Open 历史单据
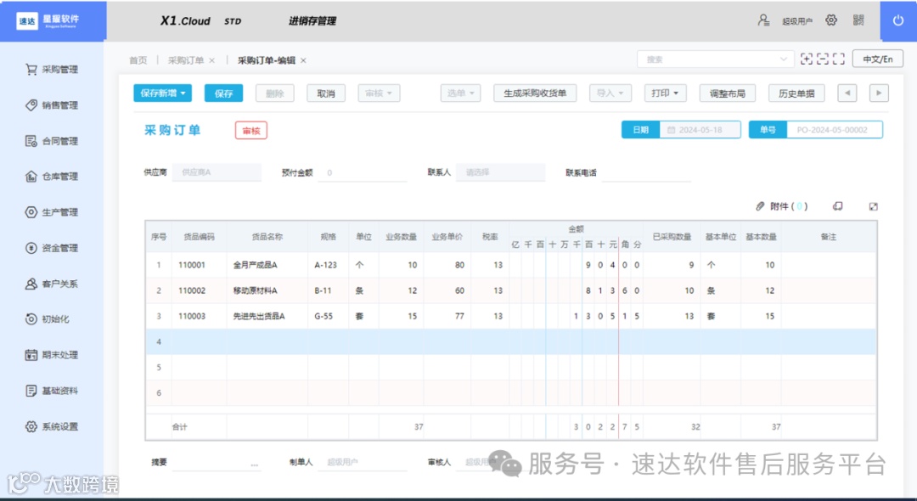The height and width of the screenshot is (501, 917). click(x=796, y=93)
